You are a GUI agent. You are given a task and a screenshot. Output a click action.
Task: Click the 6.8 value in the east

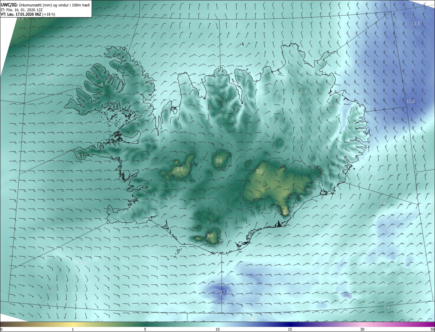coord(333,105)
